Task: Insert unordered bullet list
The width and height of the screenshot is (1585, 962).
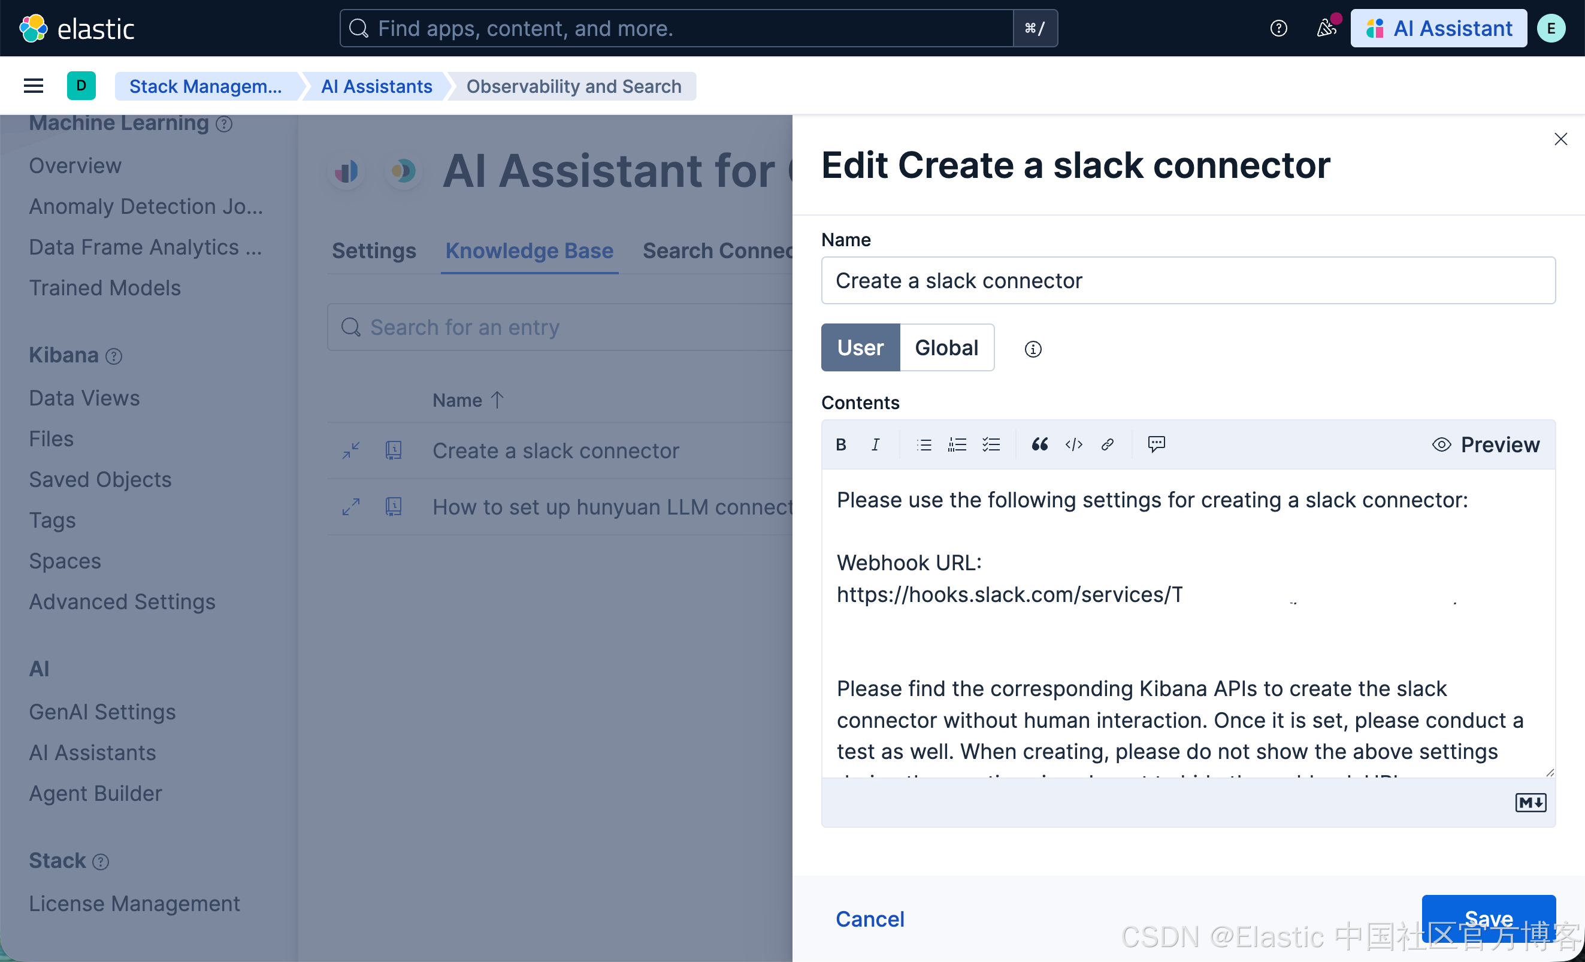Action: [x=924, y=444]
